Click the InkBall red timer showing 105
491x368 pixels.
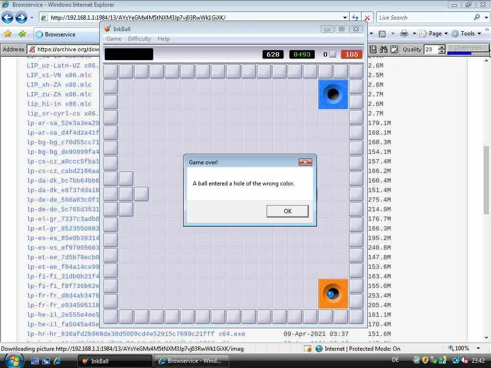coord(351,55)
